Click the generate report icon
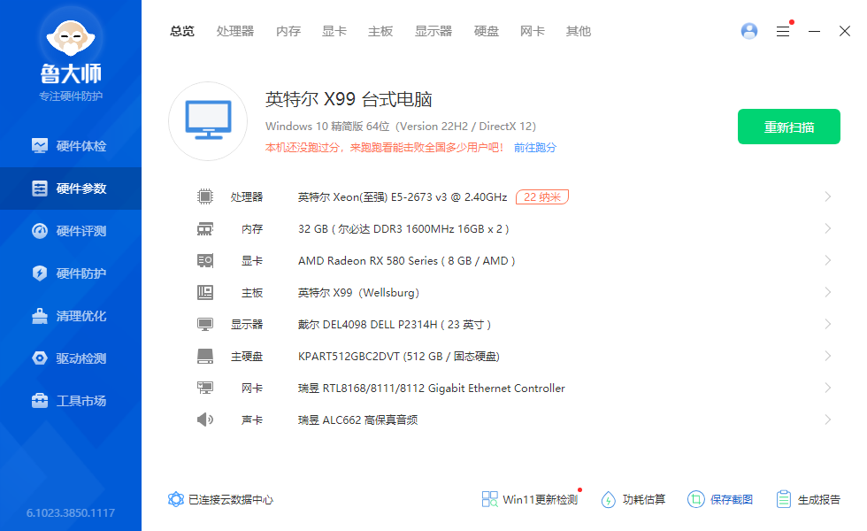The image size is (867, 531). click(x=783, y=499)
